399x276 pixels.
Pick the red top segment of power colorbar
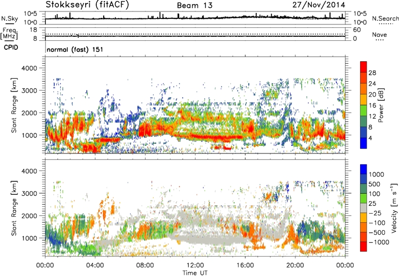tap(364, 67)
